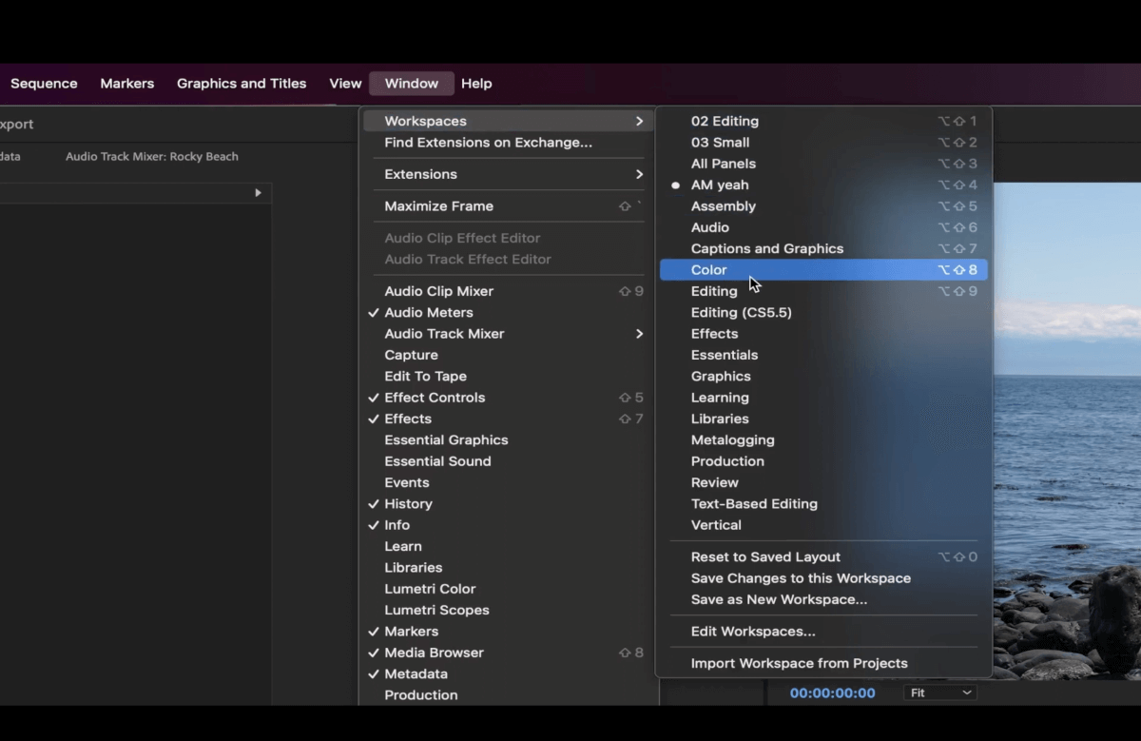Toggle the Metadata panel
The image size is (1141, 741).
[507, 673]
